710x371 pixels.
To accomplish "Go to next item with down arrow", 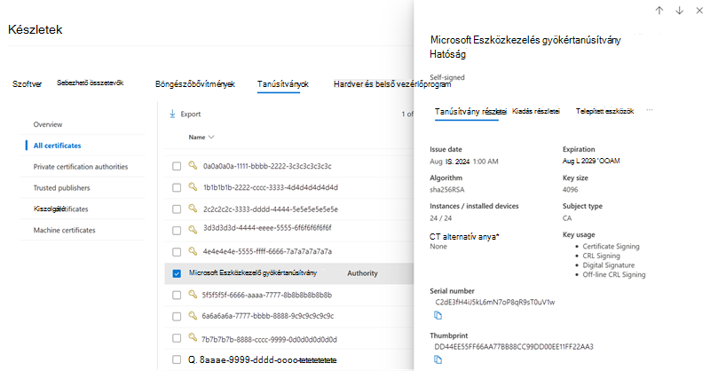I will coord(679,11).
